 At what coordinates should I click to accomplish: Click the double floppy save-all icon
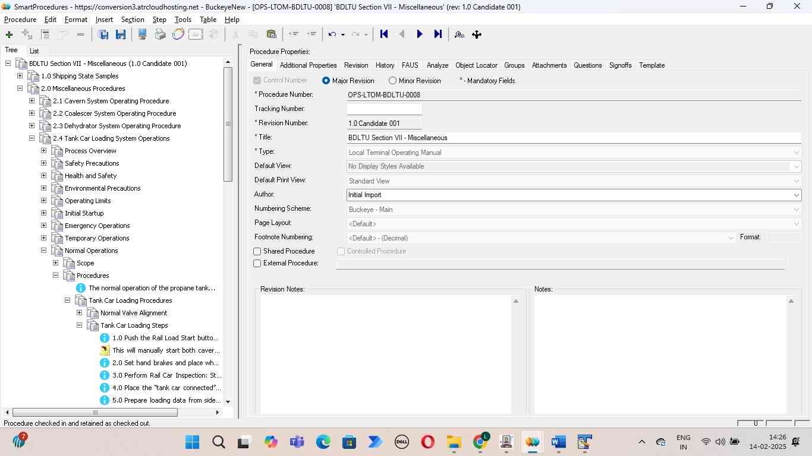(103, 34)
